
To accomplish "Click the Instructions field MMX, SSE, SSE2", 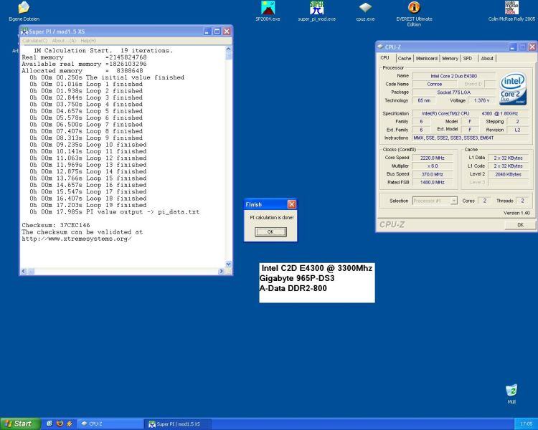I will pyautogui.click(x=471, y=138).
